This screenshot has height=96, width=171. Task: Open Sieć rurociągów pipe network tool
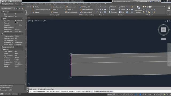pyautogui.click(x=71, y=12)
